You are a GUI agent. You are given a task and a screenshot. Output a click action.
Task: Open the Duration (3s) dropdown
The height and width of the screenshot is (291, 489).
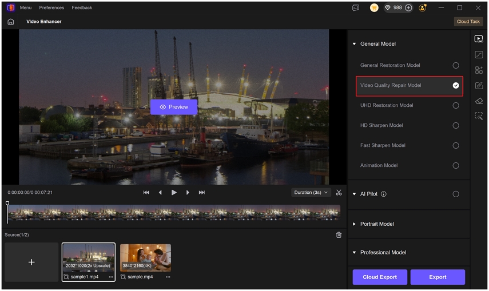tap(311, 193)
